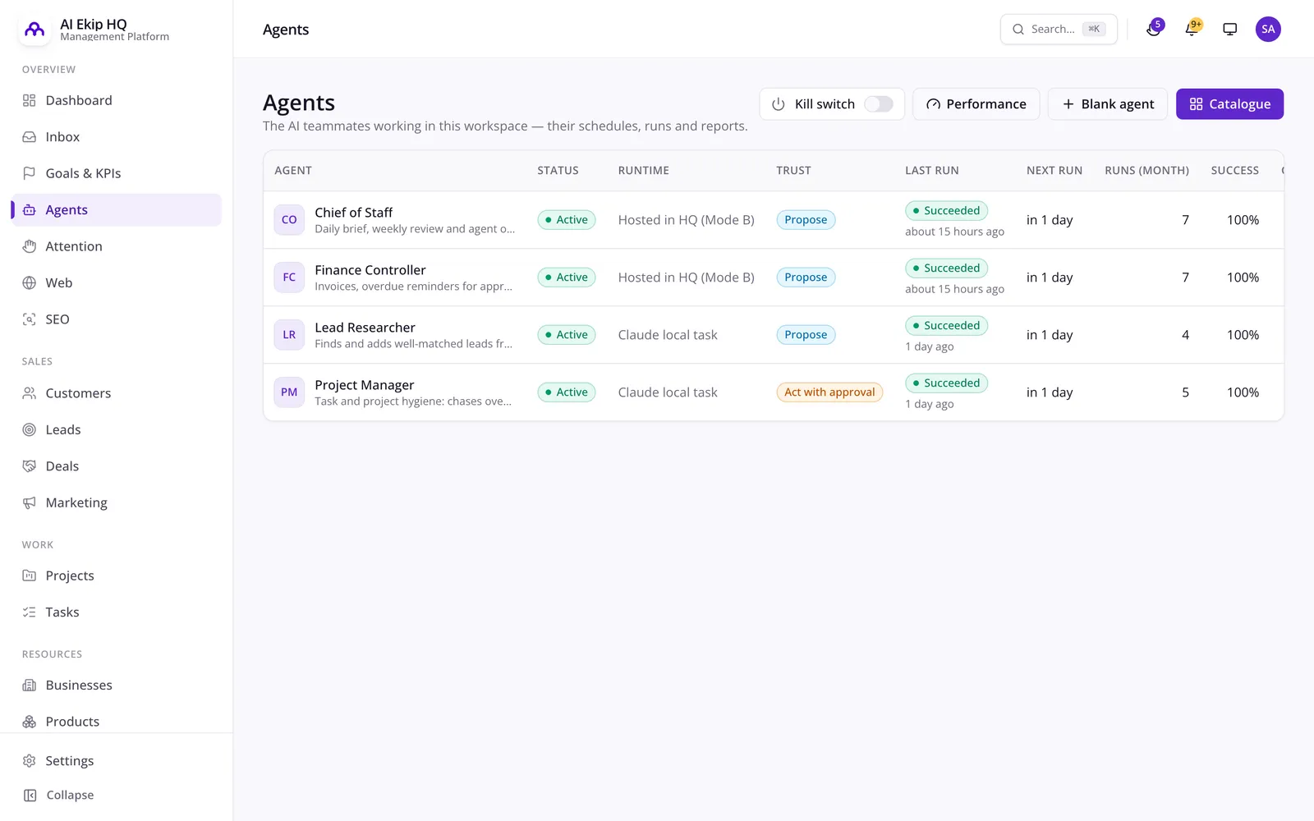The image size is (1314, 821).
Task: Click Active status of Finance Controller
Action: [567, 277]
